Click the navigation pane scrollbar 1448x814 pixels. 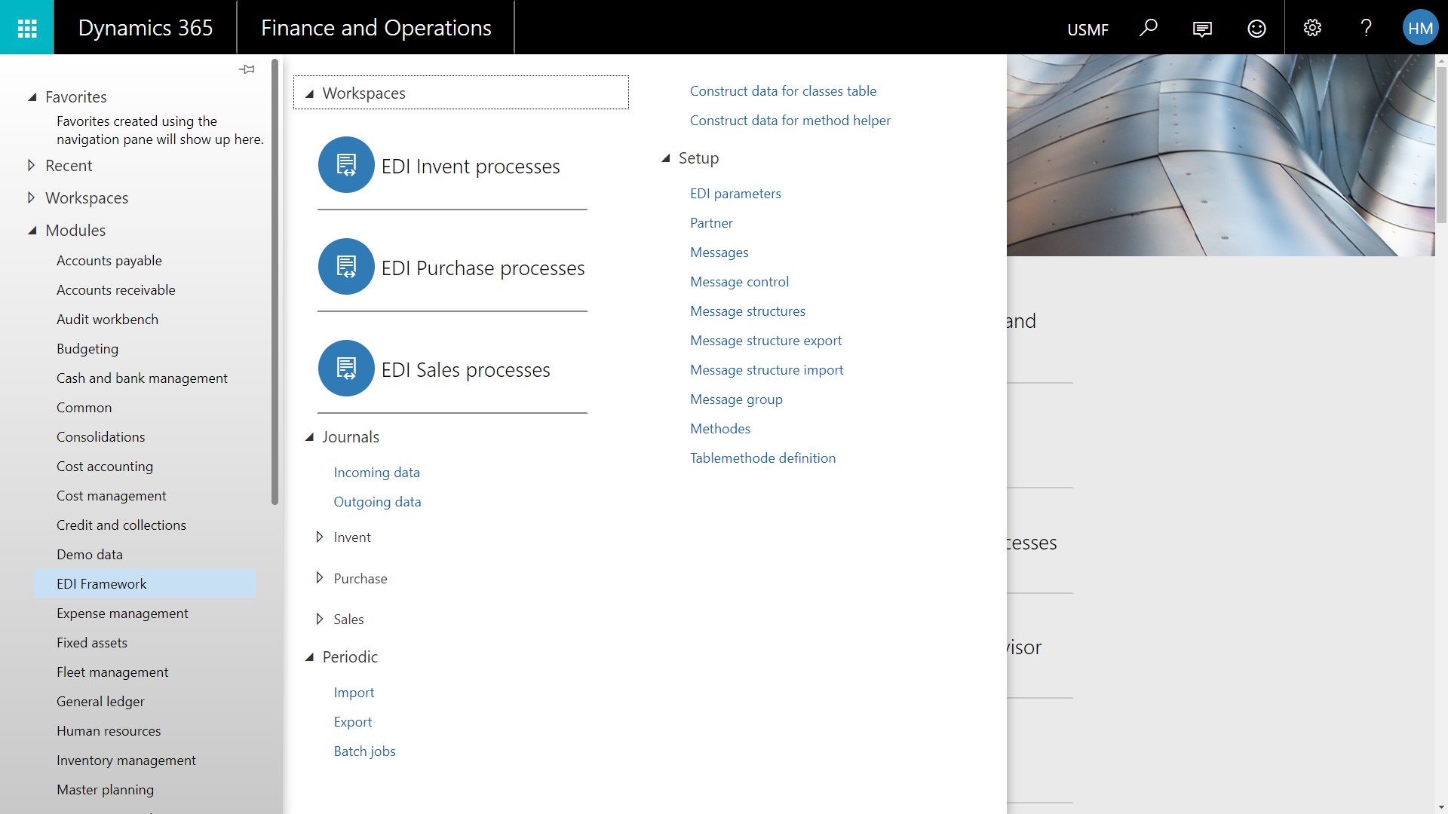pos(275,282)
